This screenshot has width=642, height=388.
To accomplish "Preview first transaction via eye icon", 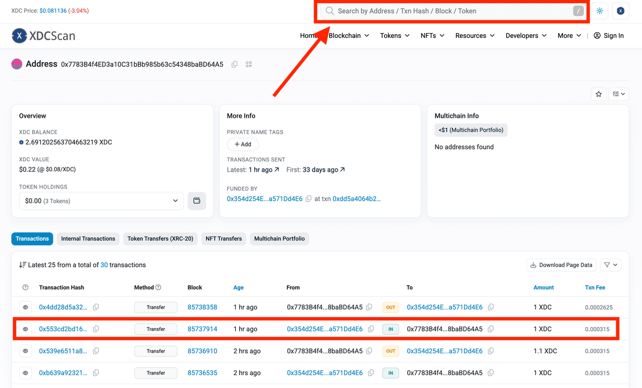I will tap(25, 307).
